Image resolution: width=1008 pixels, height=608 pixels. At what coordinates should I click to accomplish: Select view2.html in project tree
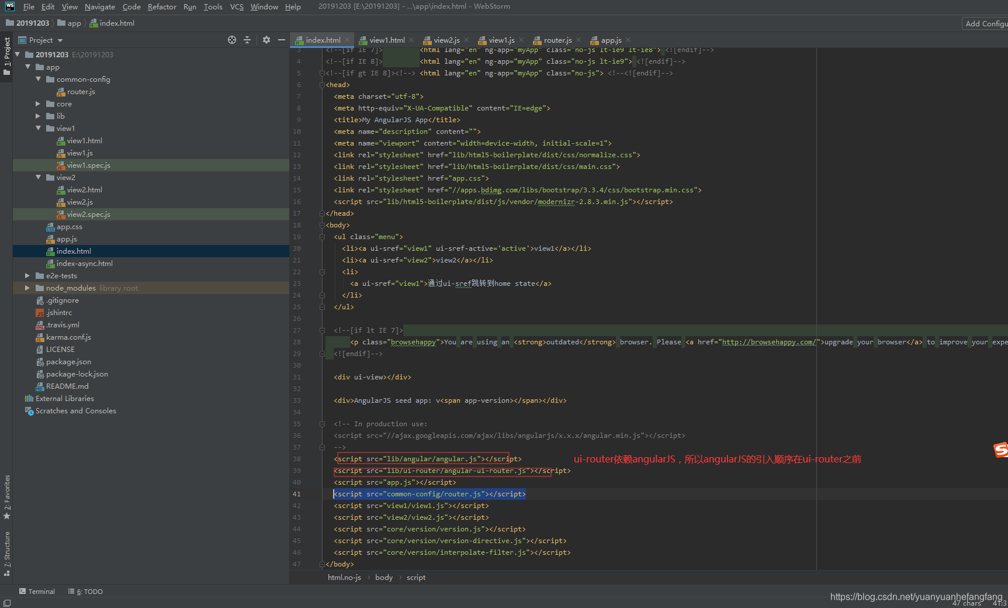point(84,190)
